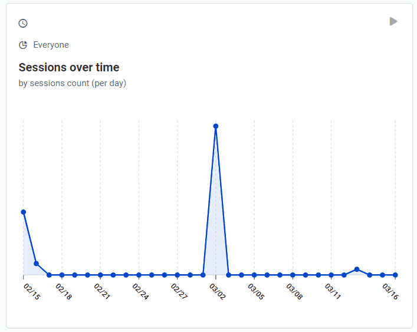Click the 03/08 axis date label
This screenshot has width=417, height=332.
294,291
